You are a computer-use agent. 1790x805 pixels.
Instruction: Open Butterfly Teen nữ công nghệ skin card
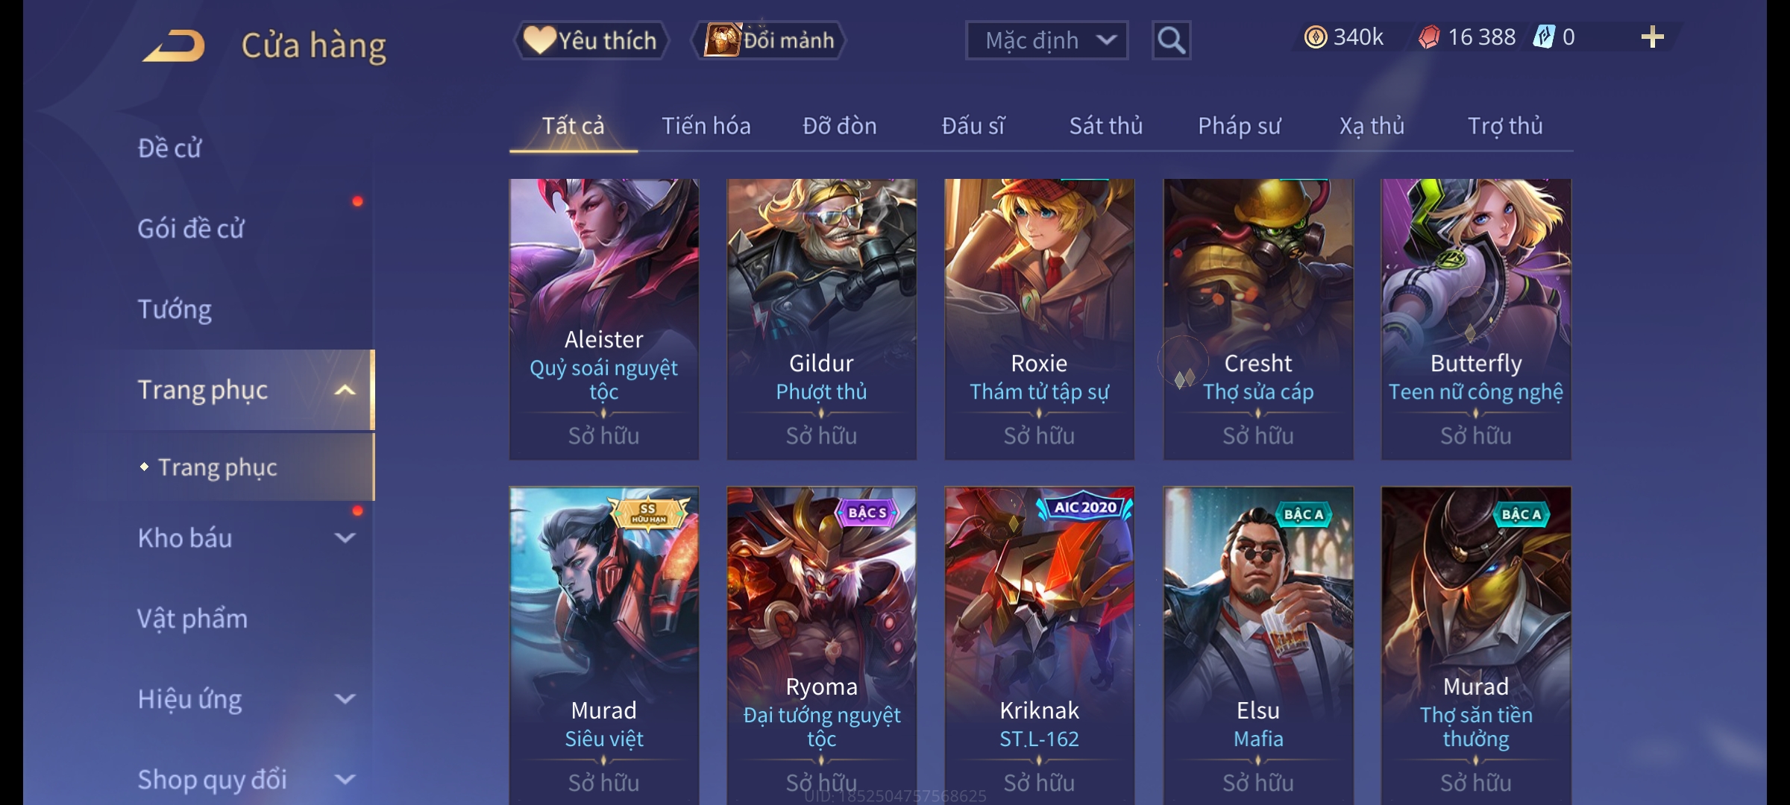[1476, 319]
